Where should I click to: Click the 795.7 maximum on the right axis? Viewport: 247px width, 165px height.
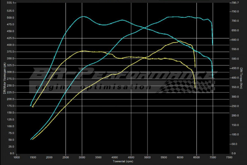[234, 3]
